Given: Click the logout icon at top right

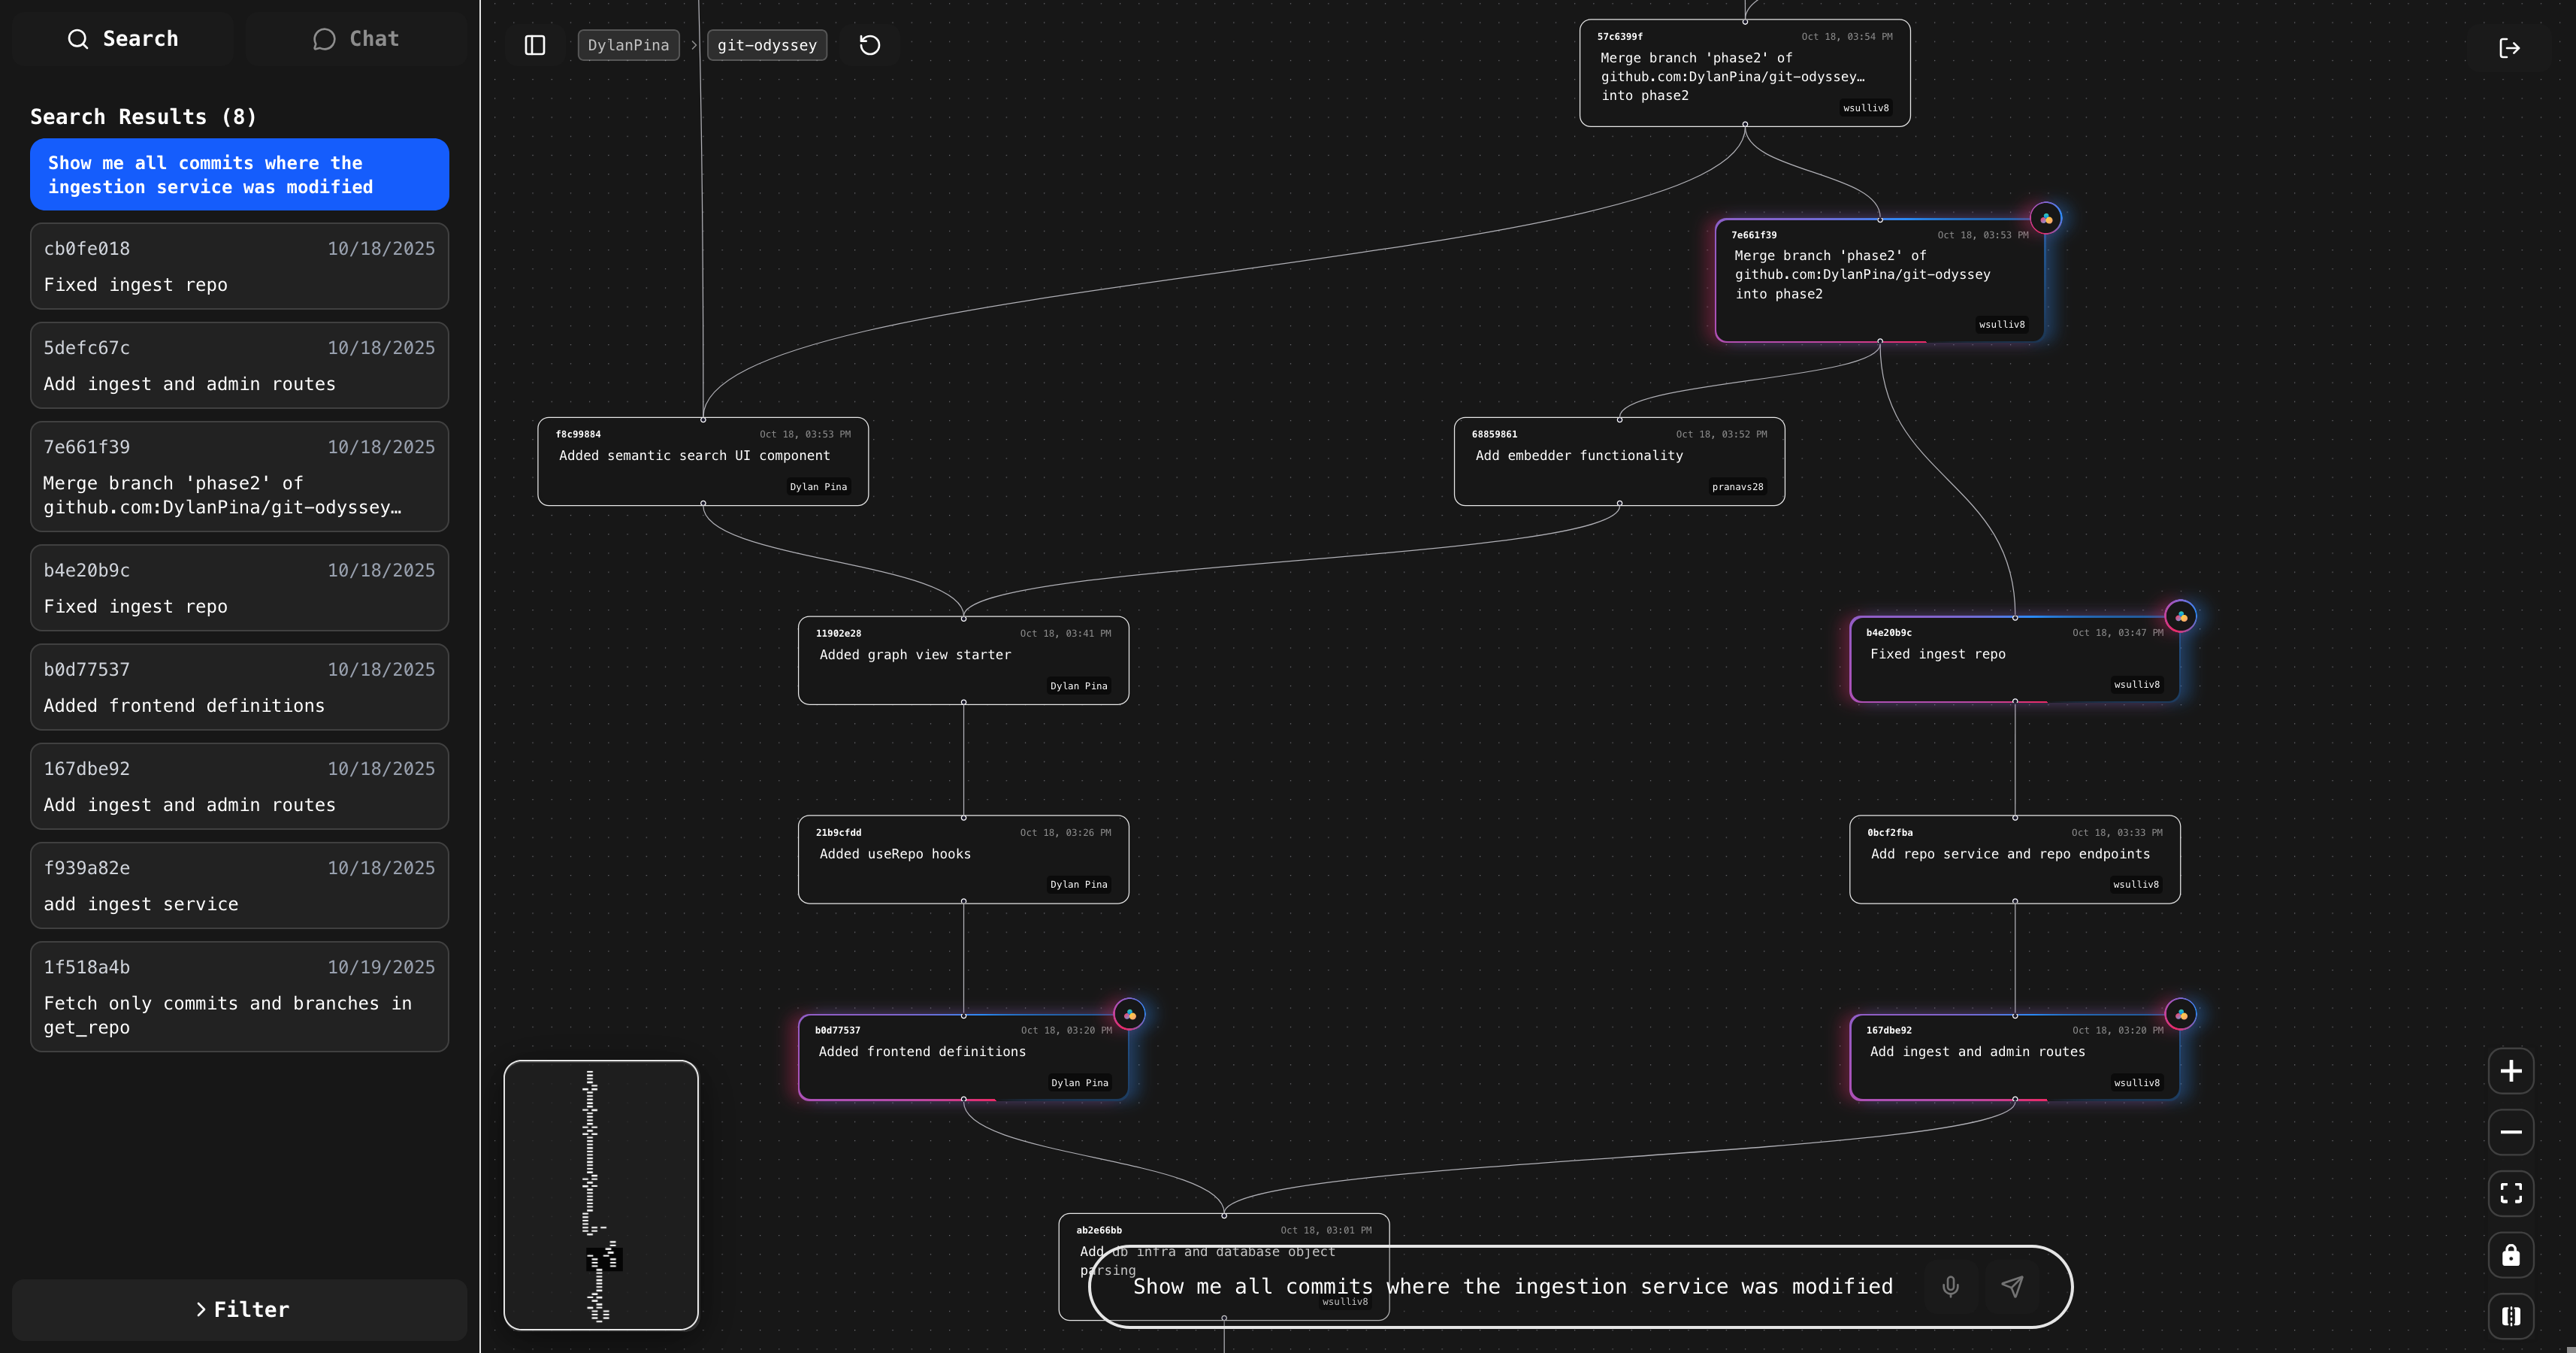Looking at the screenshot, I should click(2509, 48).
